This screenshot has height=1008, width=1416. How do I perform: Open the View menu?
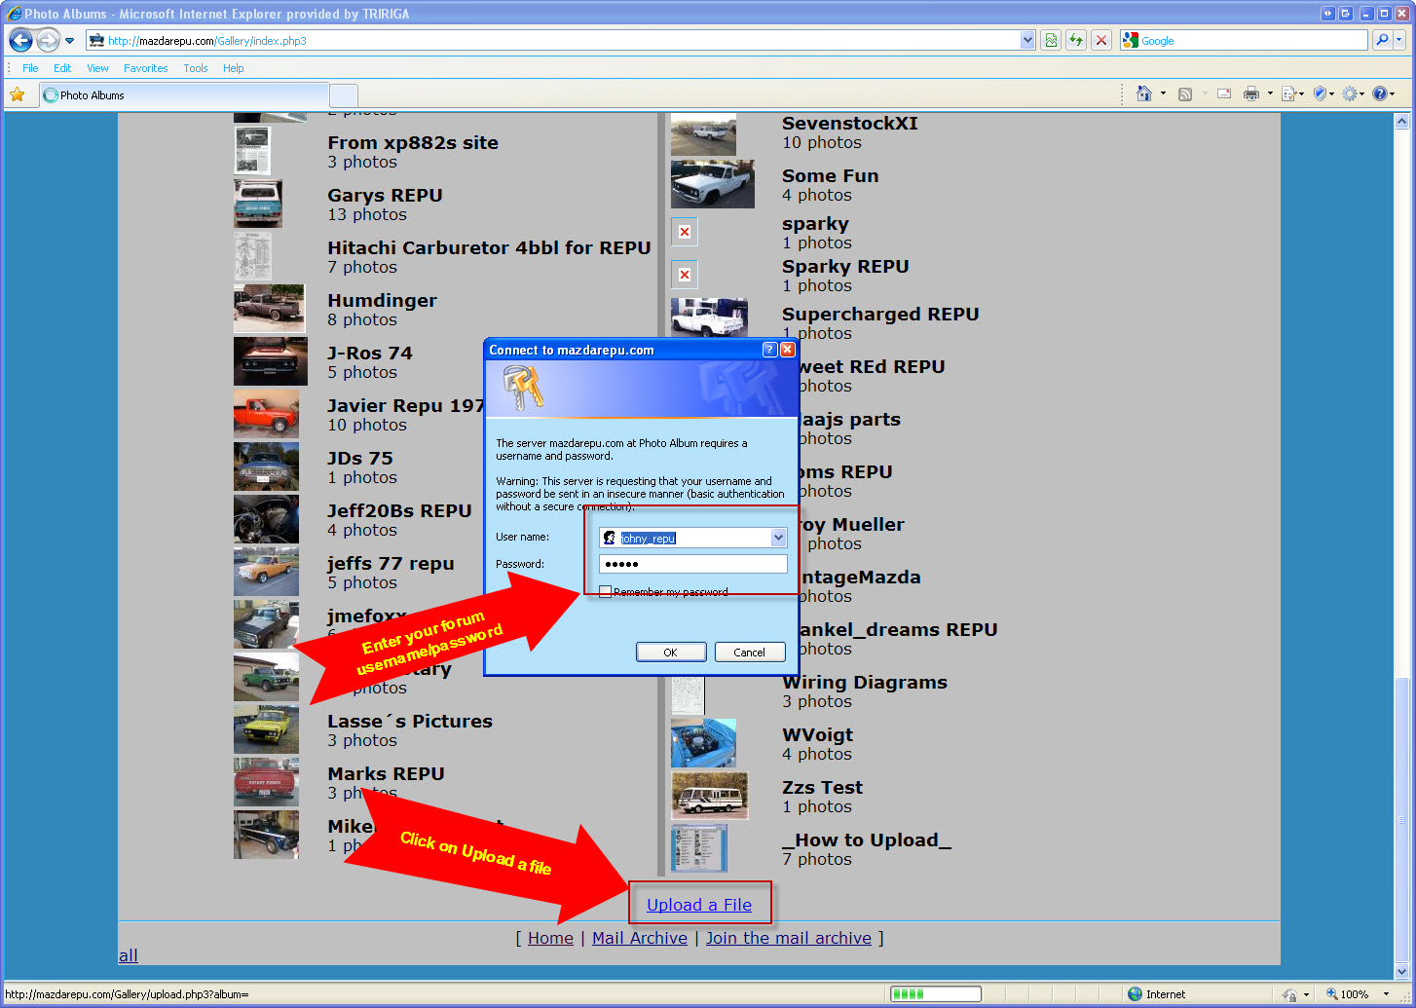(97, 68)
